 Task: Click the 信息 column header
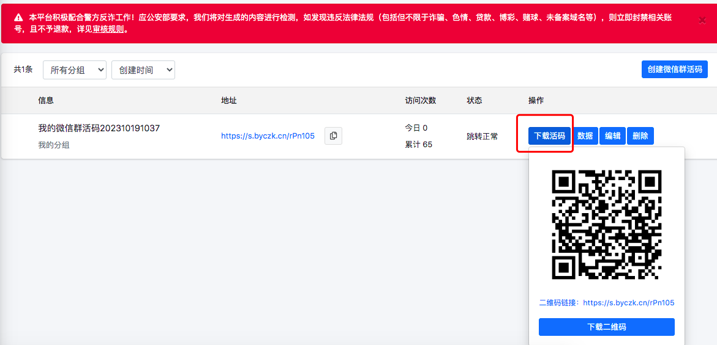coord(46,100)
